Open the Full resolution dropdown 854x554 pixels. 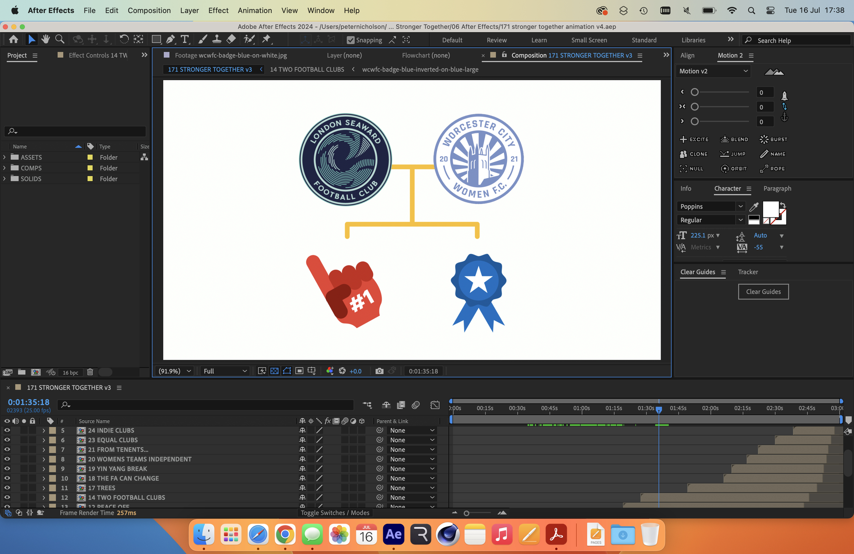click(x=225, y=371)
